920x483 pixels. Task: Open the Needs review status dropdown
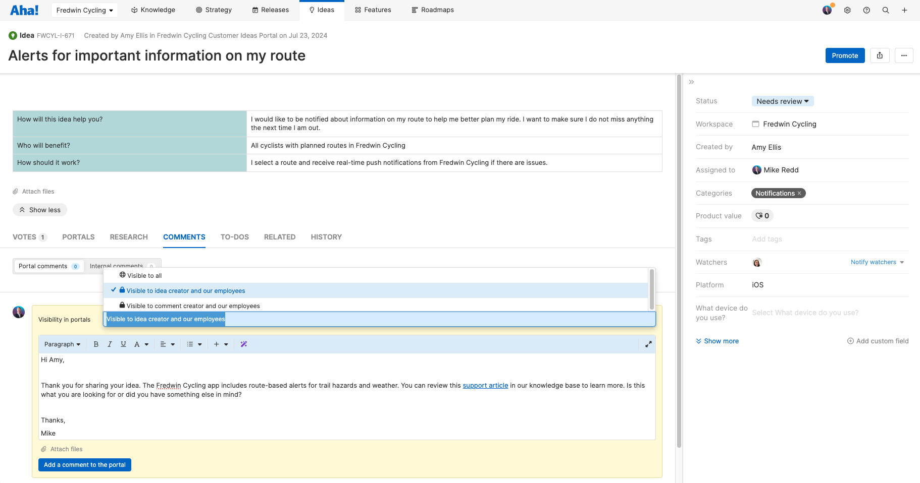[x=783, y=101]
